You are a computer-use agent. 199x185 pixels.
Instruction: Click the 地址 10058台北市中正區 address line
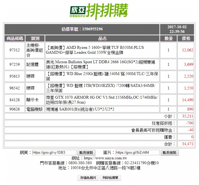coord(99,168)
